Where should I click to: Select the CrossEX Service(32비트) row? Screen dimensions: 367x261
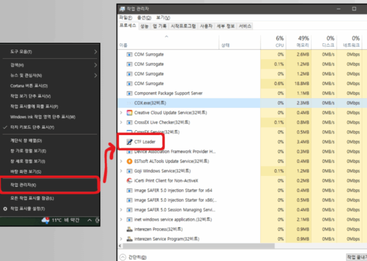pyautogui.click(x=242, y=132)
